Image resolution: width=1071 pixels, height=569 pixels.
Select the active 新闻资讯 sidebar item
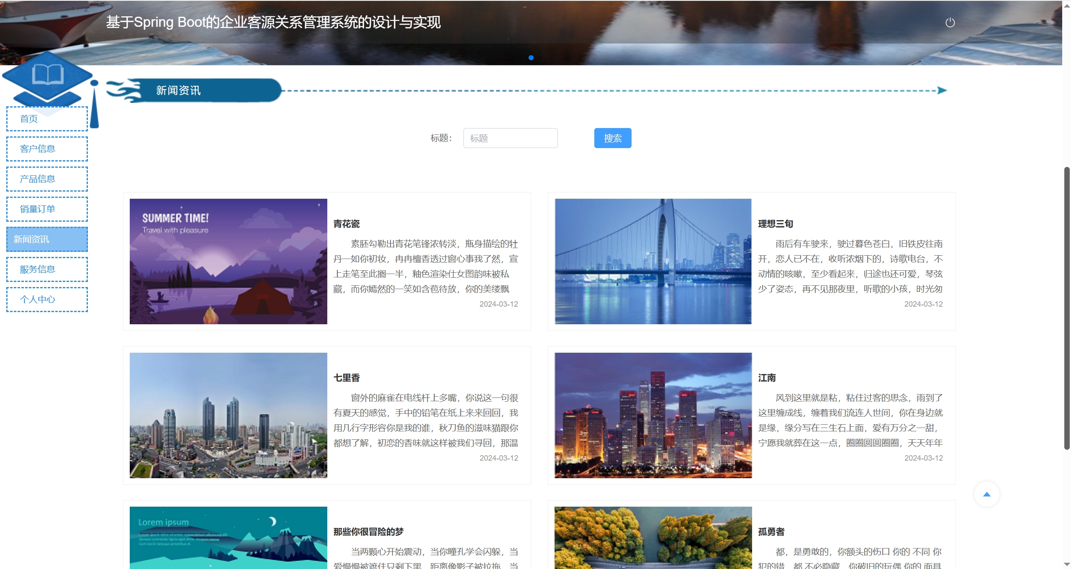[47, 239]
